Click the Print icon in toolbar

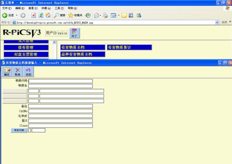click(105, 15)
